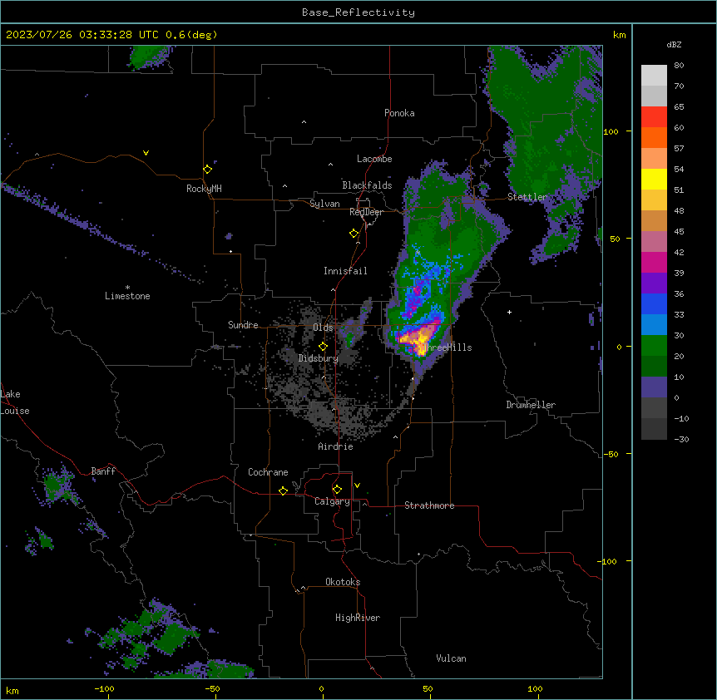
Task: Select the yellow 54 dBZ legend swatch
Action: [654, 179]
